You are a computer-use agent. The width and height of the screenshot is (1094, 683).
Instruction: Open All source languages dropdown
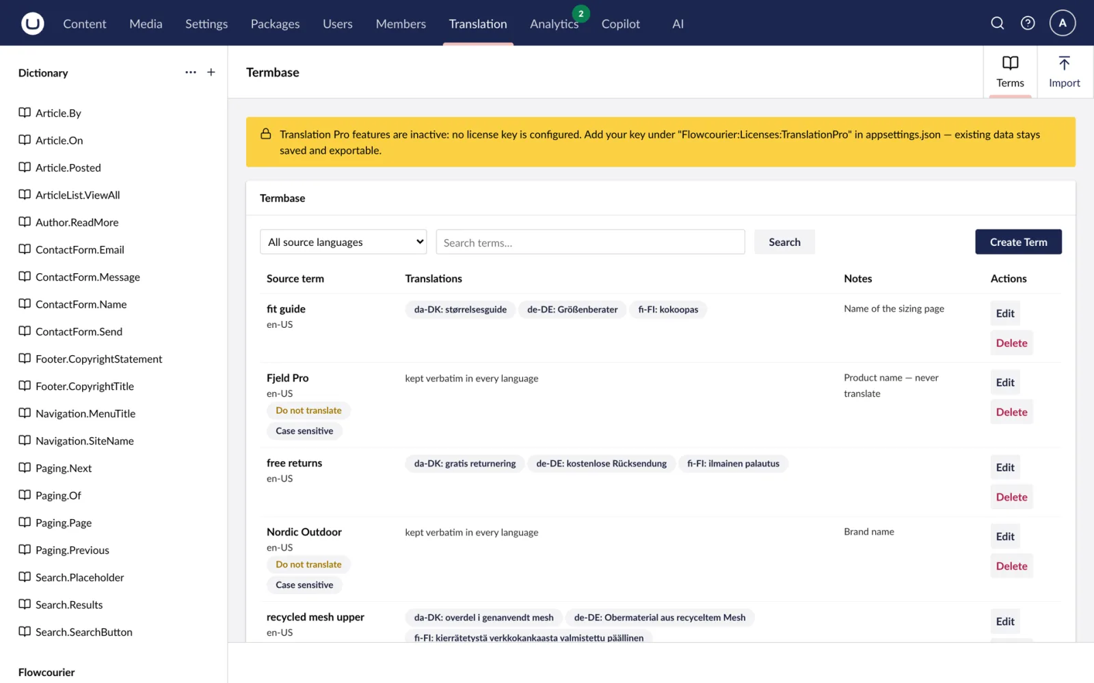tap(343, 242)
